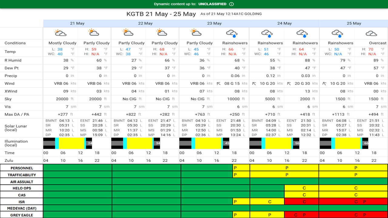Select the Partly Cloudy icon for 21 May
The width and height of the screenshot is (388, 218).
[x=94, y=32]
